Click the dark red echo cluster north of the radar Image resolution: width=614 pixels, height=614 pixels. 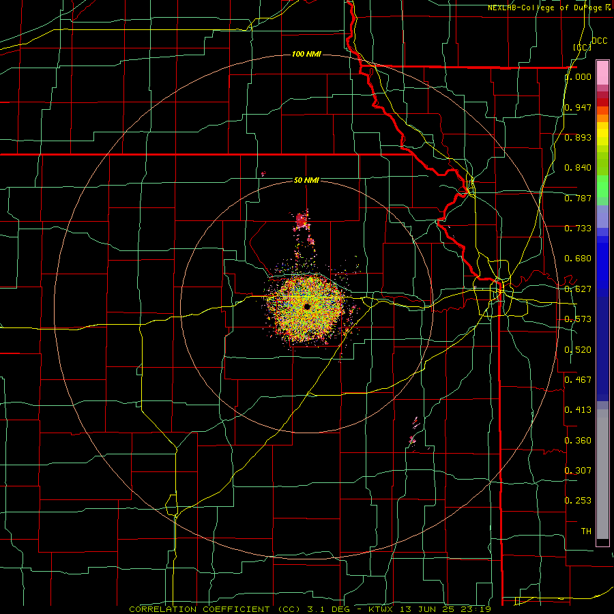302,220
